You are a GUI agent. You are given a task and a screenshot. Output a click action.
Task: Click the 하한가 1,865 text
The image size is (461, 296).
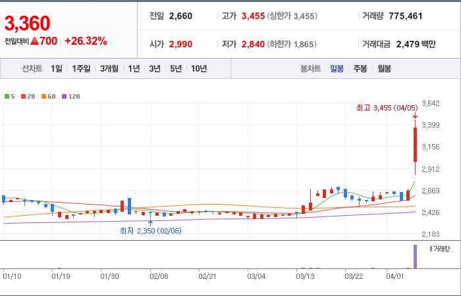coord(292,44)
